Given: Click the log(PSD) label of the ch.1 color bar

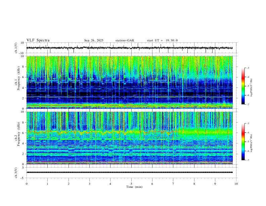Looking at the screenshot, I should pos(252,88).
